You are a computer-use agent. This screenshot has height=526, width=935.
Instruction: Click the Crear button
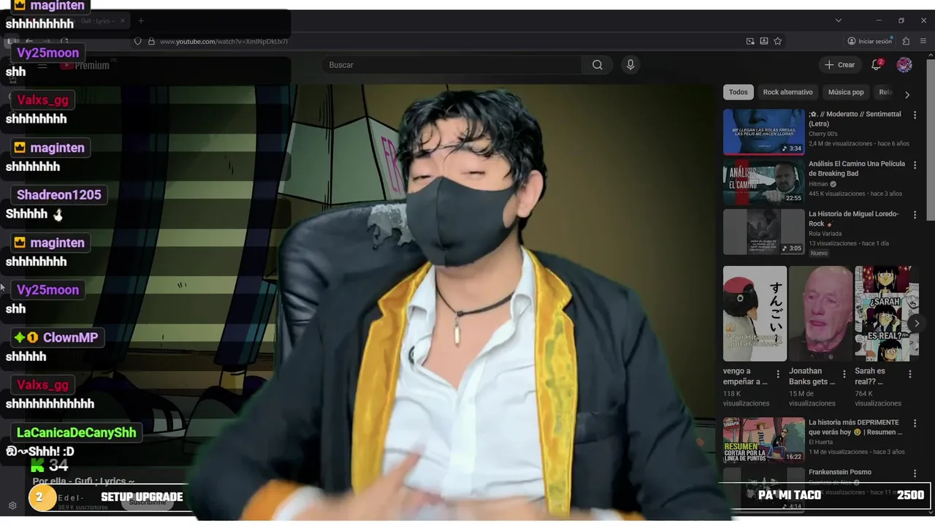pyautogui.click(x=840, y=65)
